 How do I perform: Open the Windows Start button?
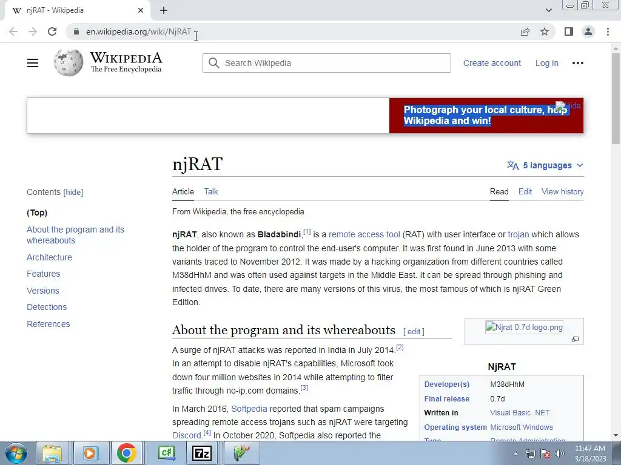16,453
